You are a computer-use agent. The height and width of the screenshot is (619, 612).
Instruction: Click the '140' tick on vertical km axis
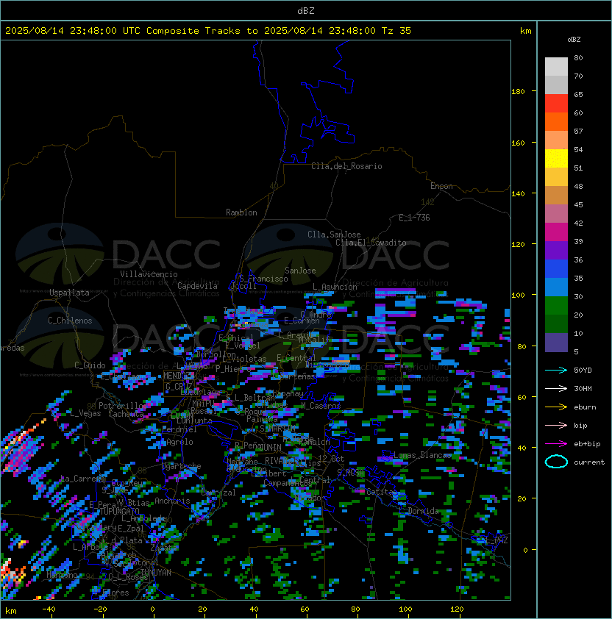tap(518, 193)
